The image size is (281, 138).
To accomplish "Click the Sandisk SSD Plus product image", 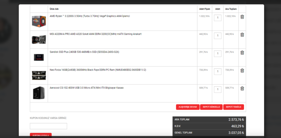I will 39,57.
